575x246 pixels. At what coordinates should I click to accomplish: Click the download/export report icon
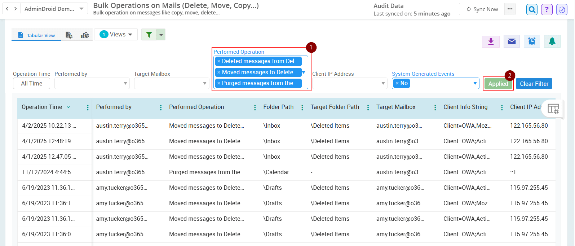click(491, 41)
